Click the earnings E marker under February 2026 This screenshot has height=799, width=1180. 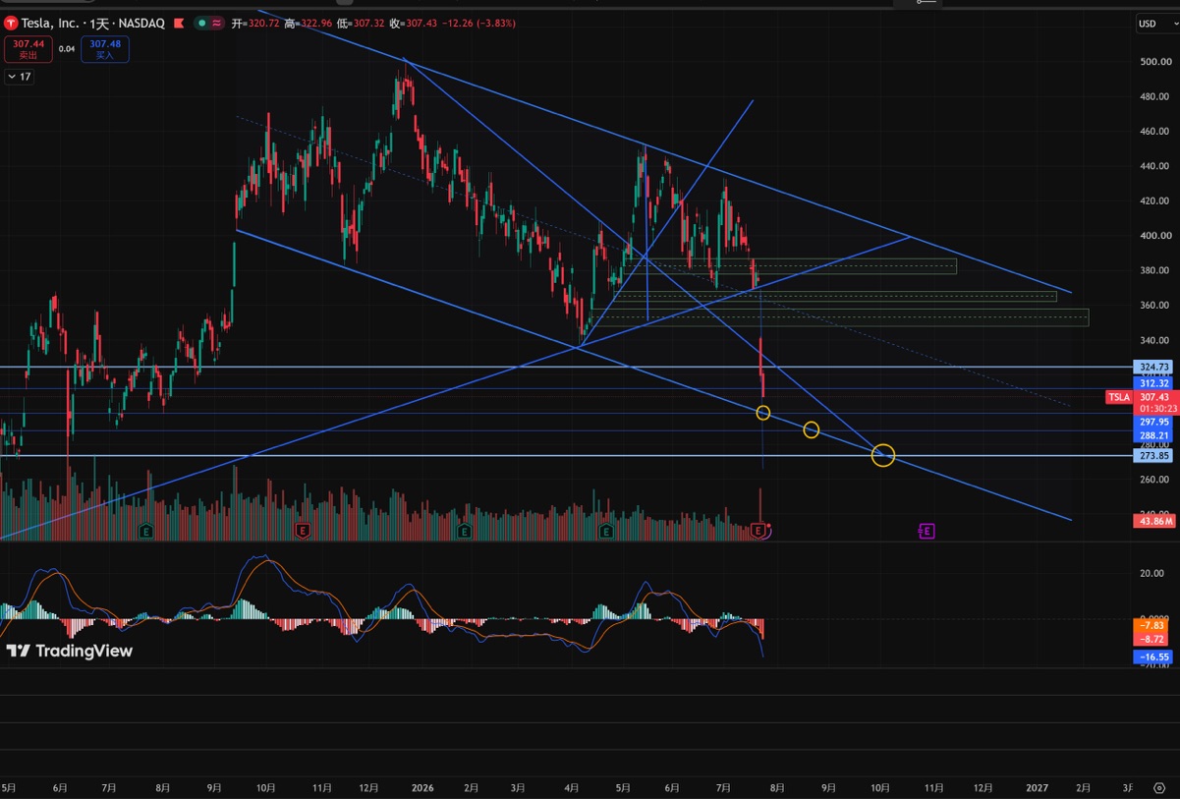coord(465,531)
